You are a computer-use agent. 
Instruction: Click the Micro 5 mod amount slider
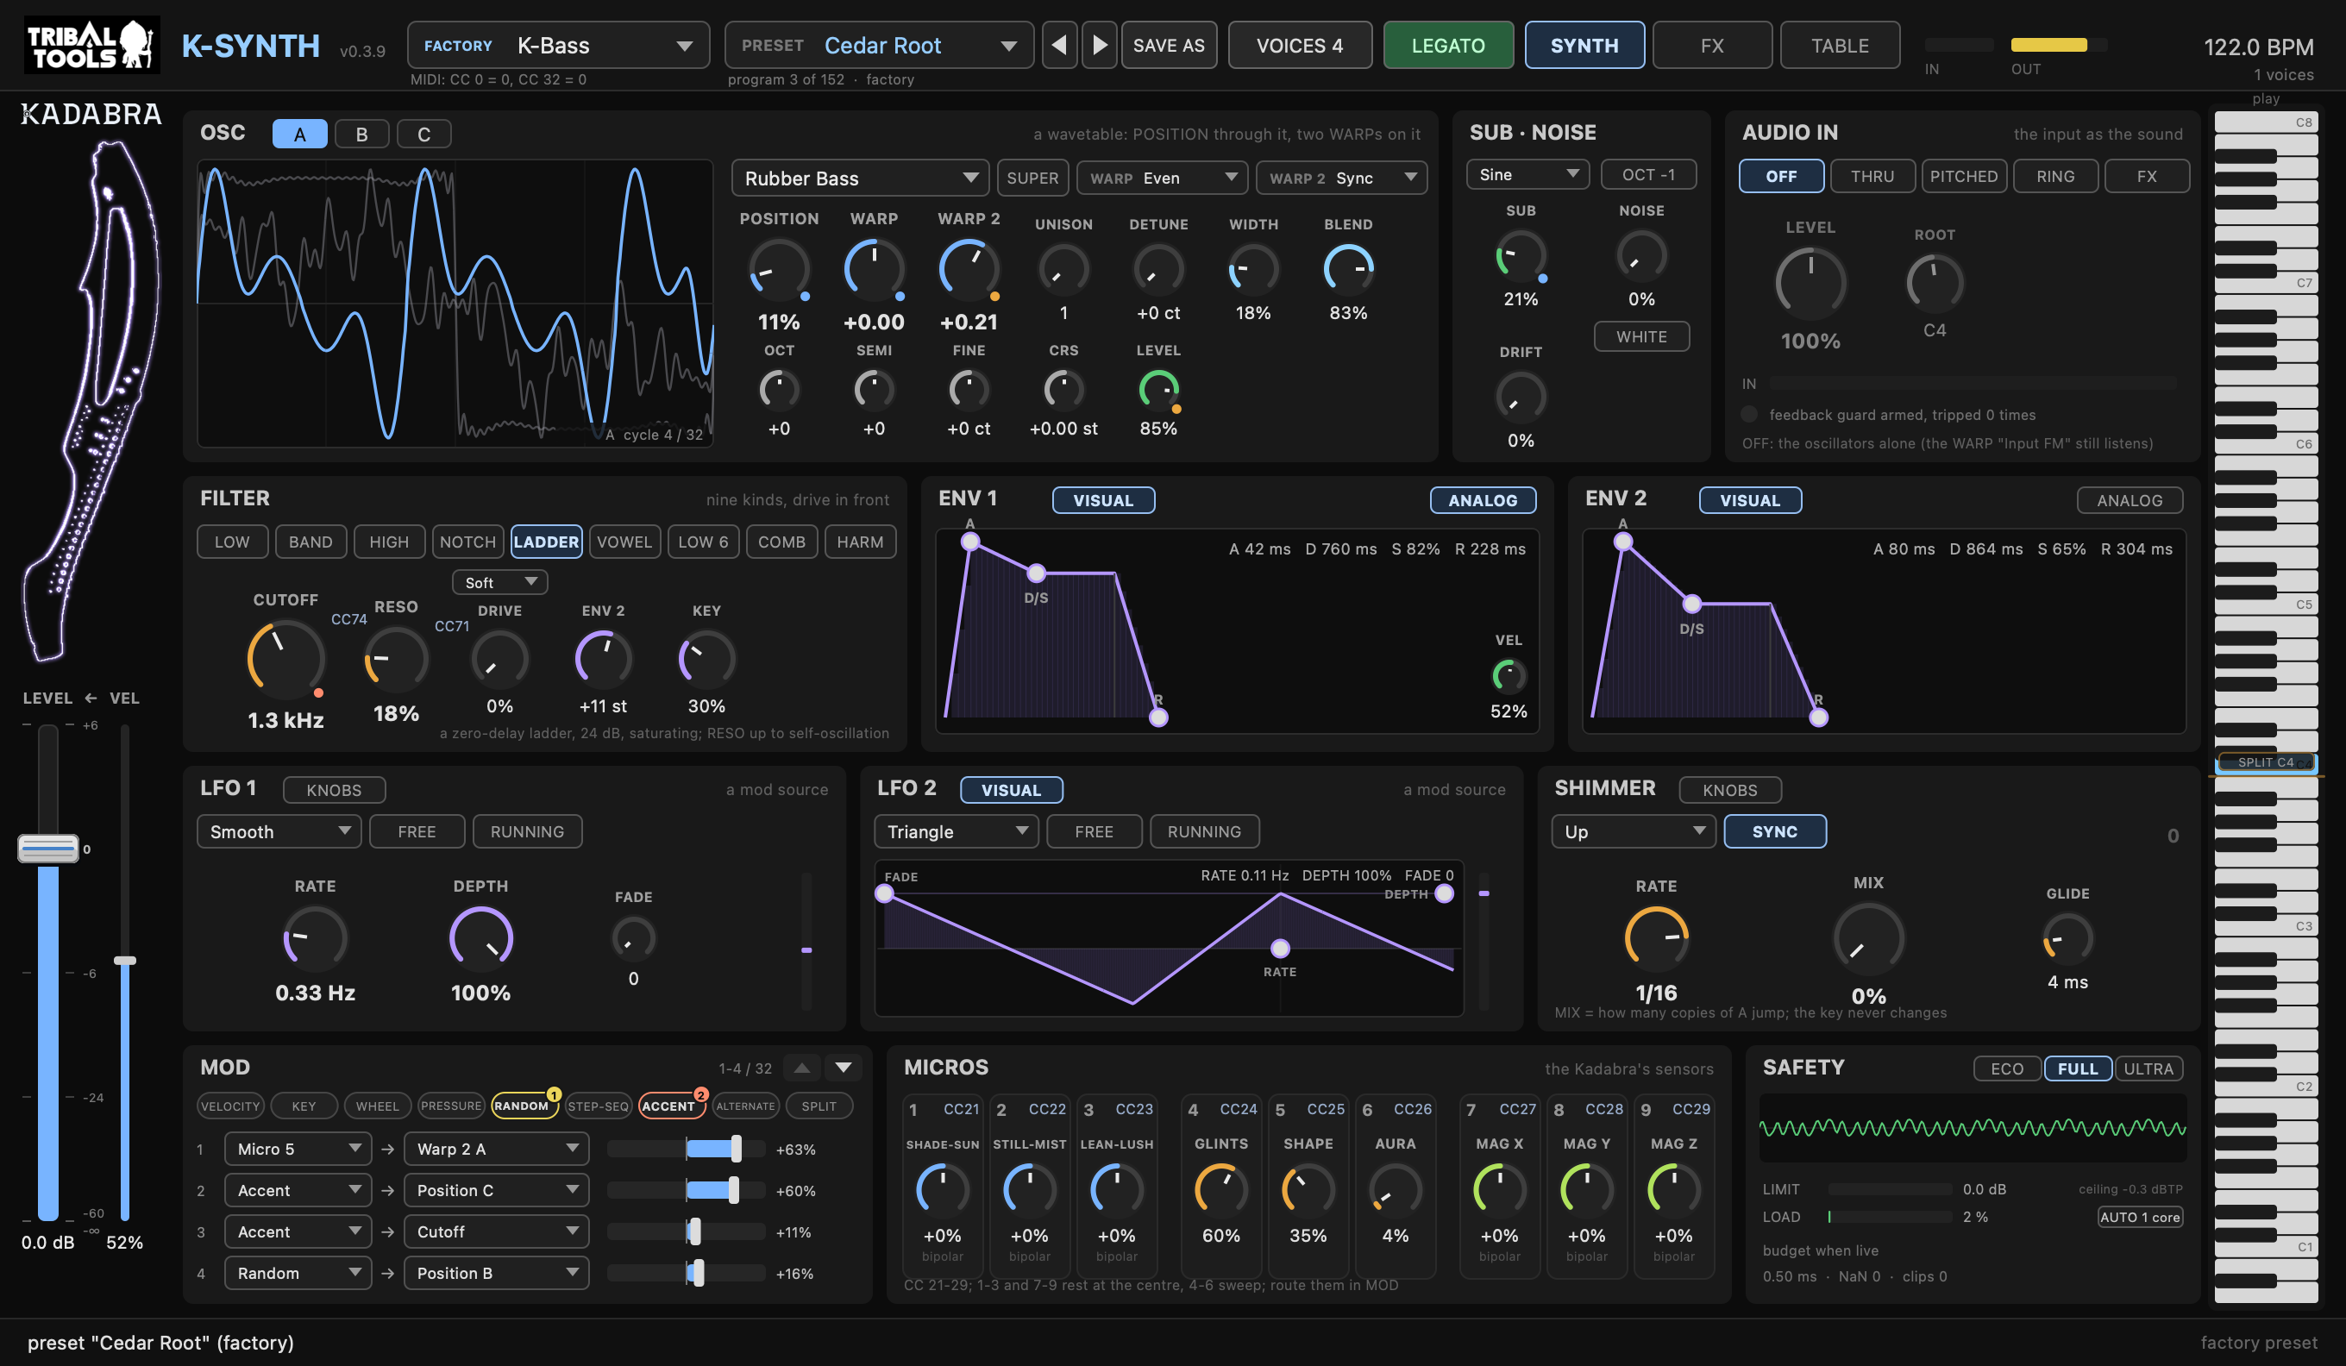[x=685, y=1149]
